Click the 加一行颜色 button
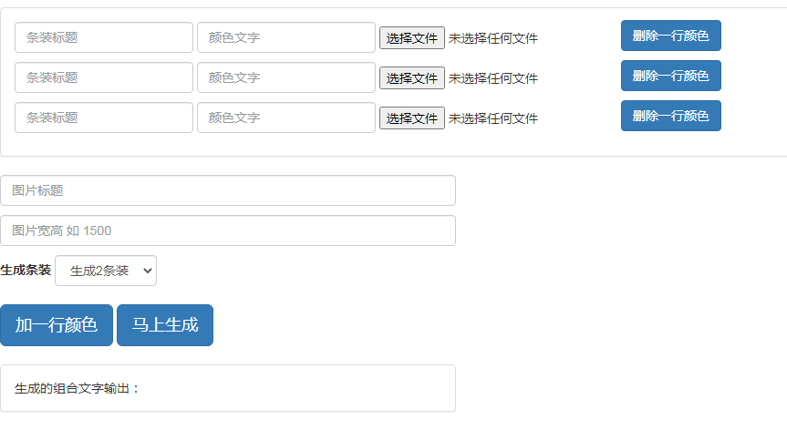787x430 pixels. pos(57,325)
